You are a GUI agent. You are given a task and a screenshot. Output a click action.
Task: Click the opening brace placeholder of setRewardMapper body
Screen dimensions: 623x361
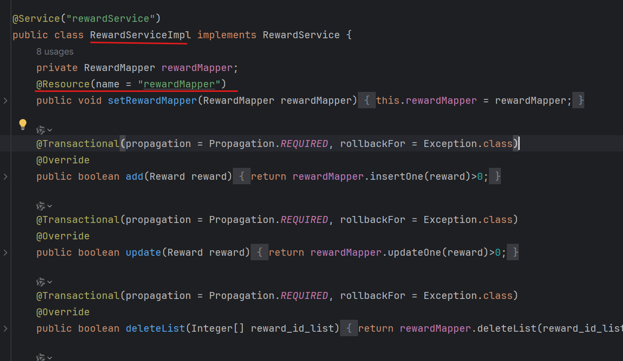[366, 101]
